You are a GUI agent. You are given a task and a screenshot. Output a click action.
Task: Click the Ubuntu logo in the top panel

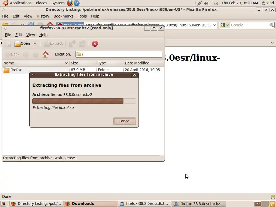tap(5, 3)
